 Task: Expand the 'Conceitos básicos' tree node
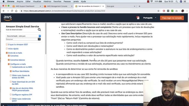coord(9,60)
